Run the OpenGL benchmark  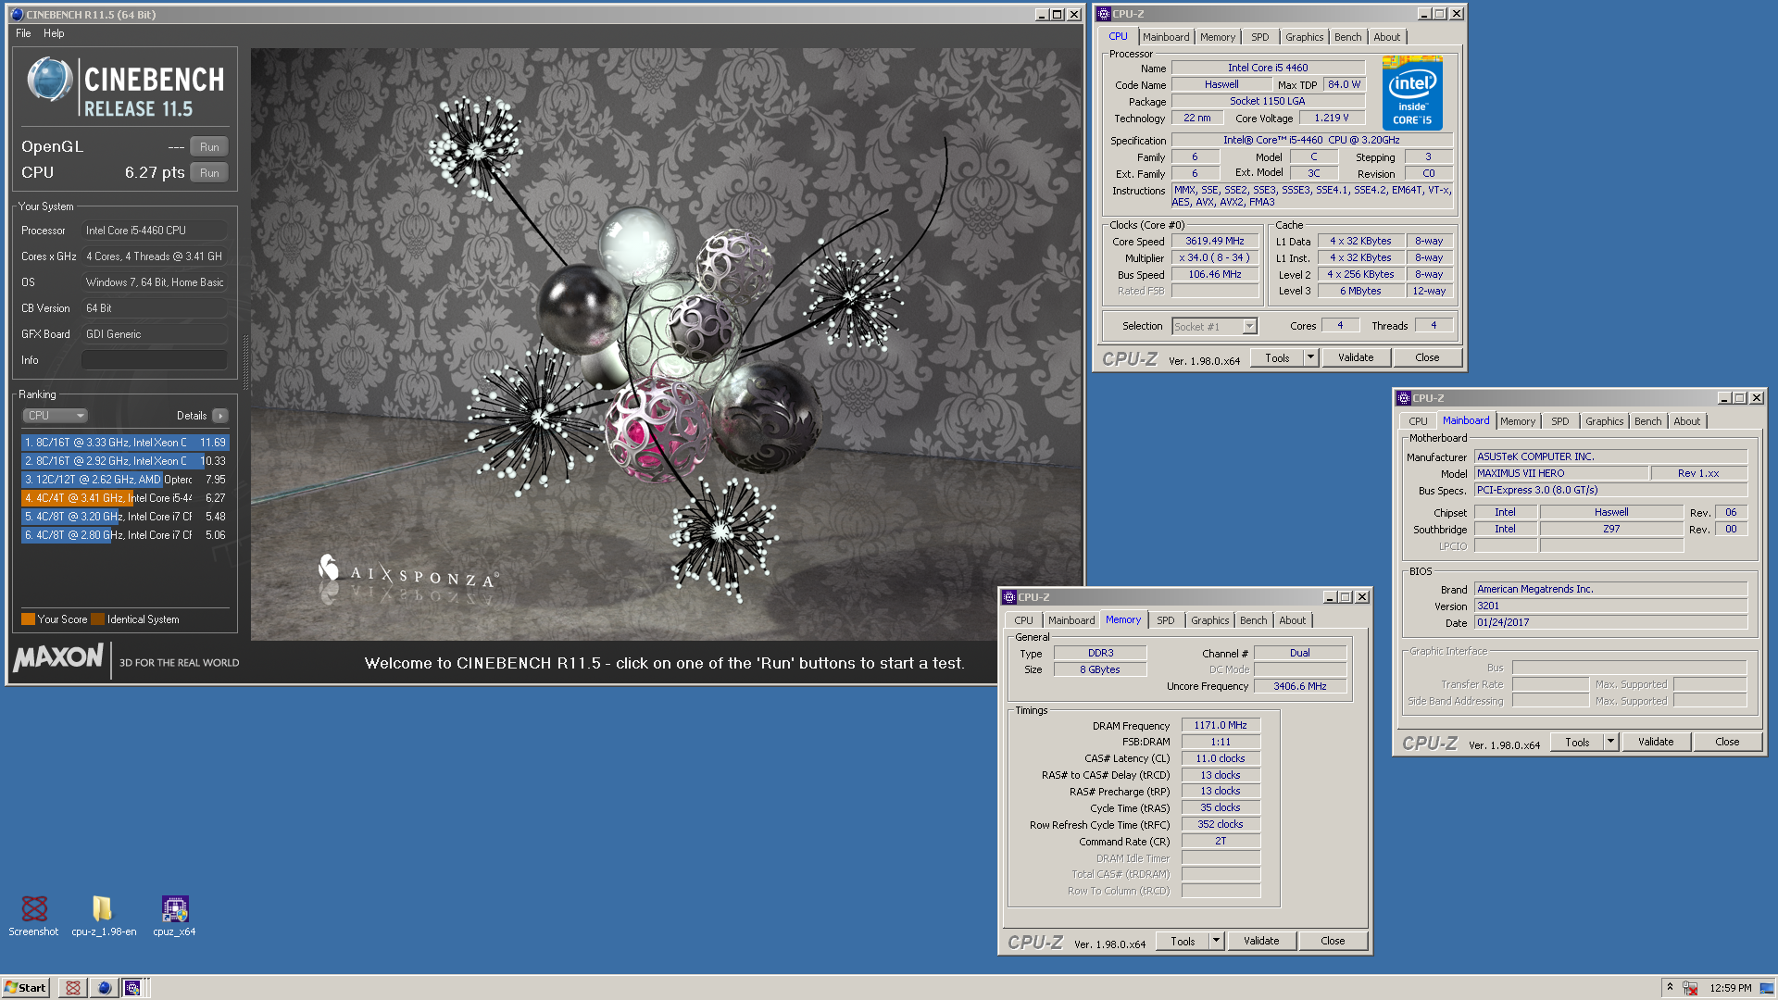tap(209, 147)
